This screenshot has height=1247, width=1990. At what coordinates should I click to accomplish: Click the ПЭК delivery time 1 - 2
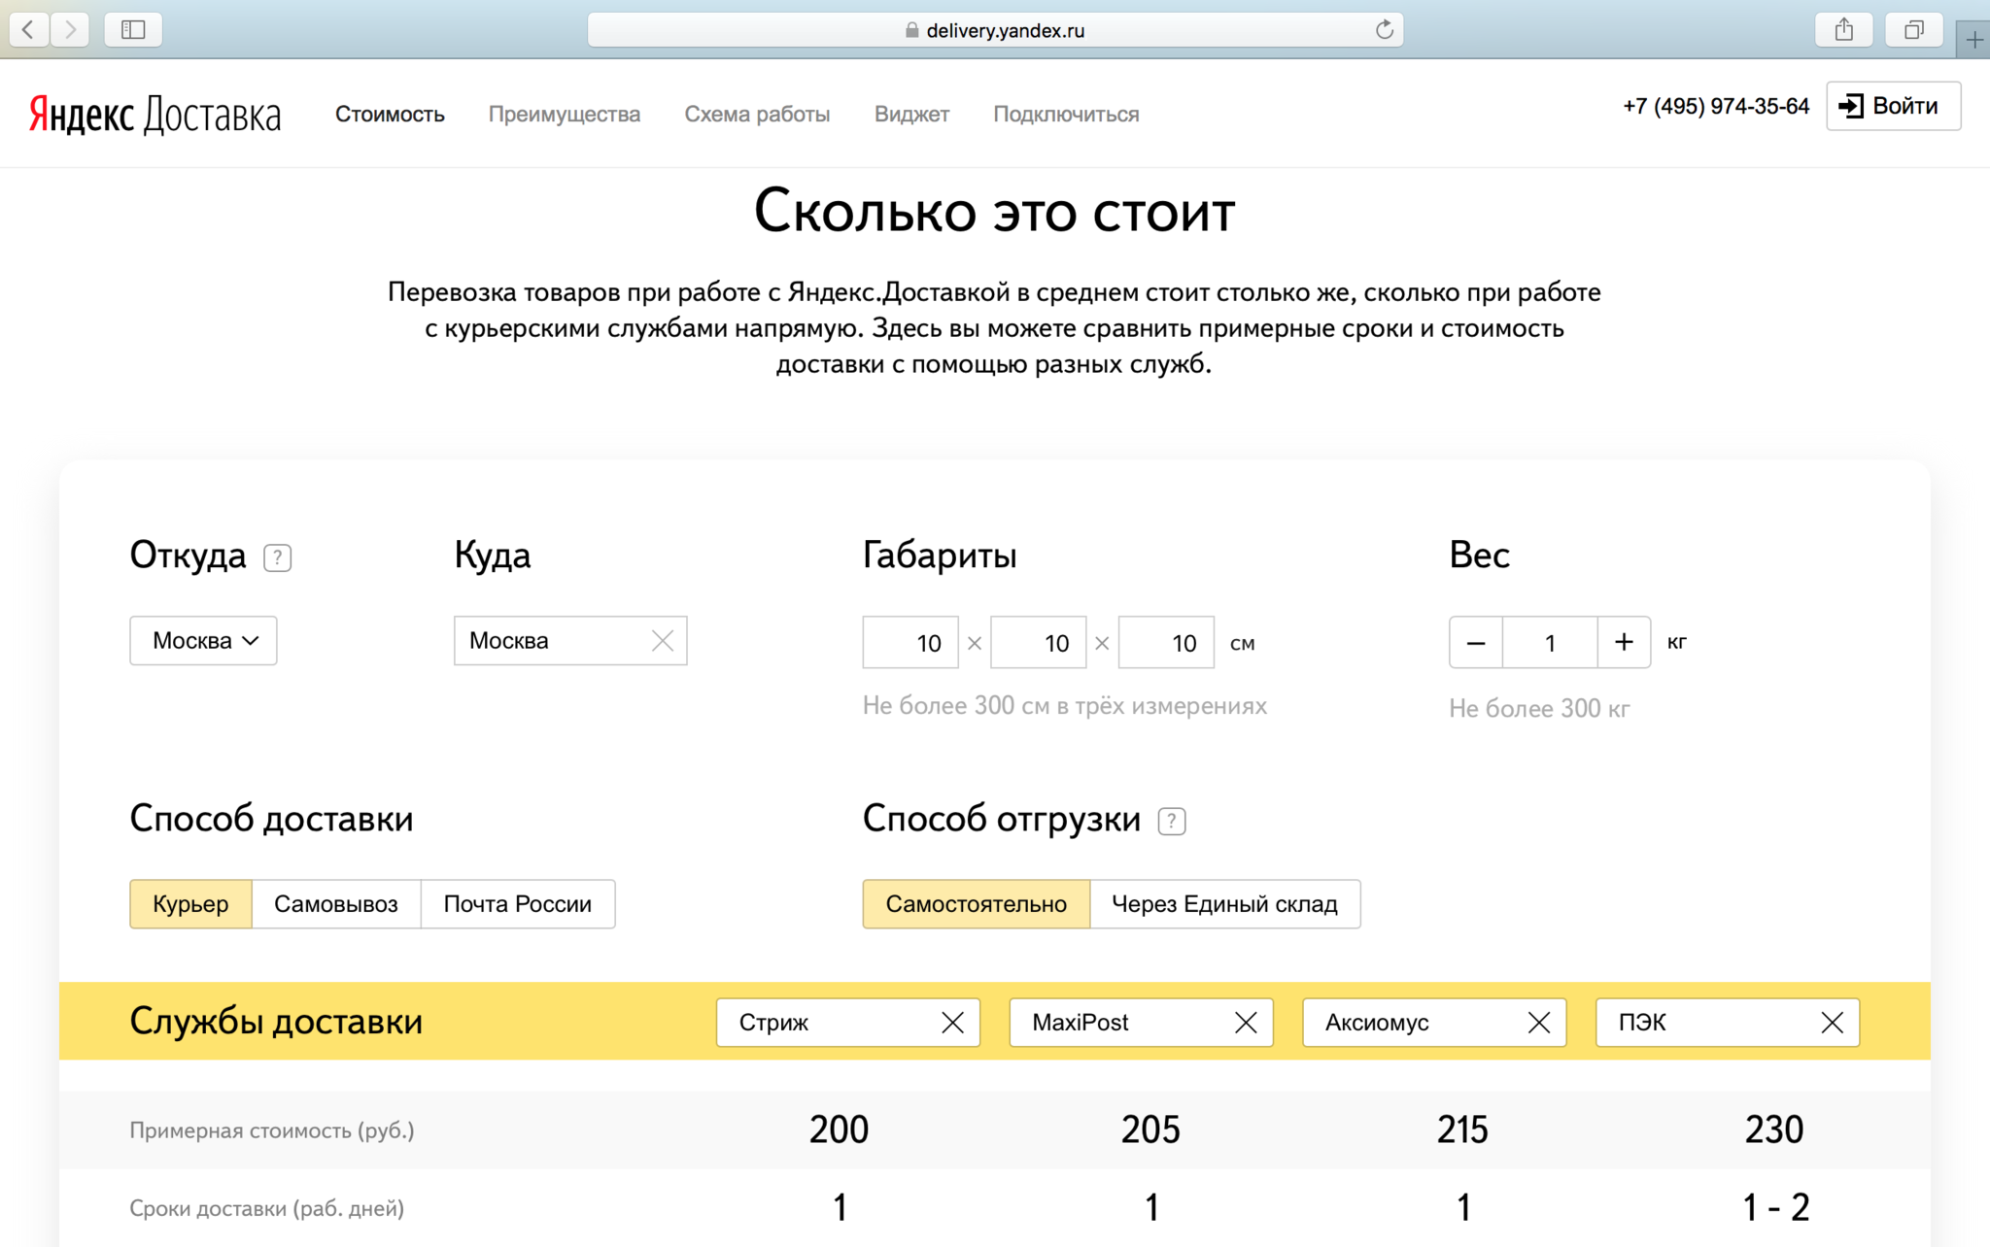pos(1776,1208)
